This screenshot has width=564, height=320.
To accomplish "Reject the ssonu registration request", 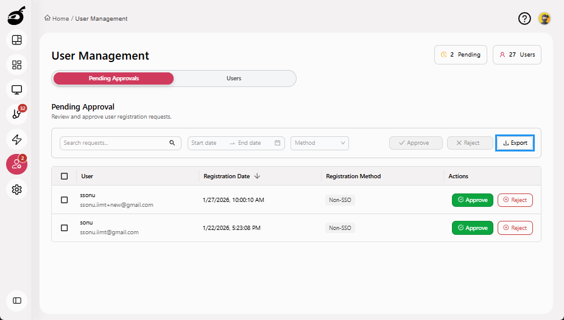I will pyautogui.click(x=515, y=200).
